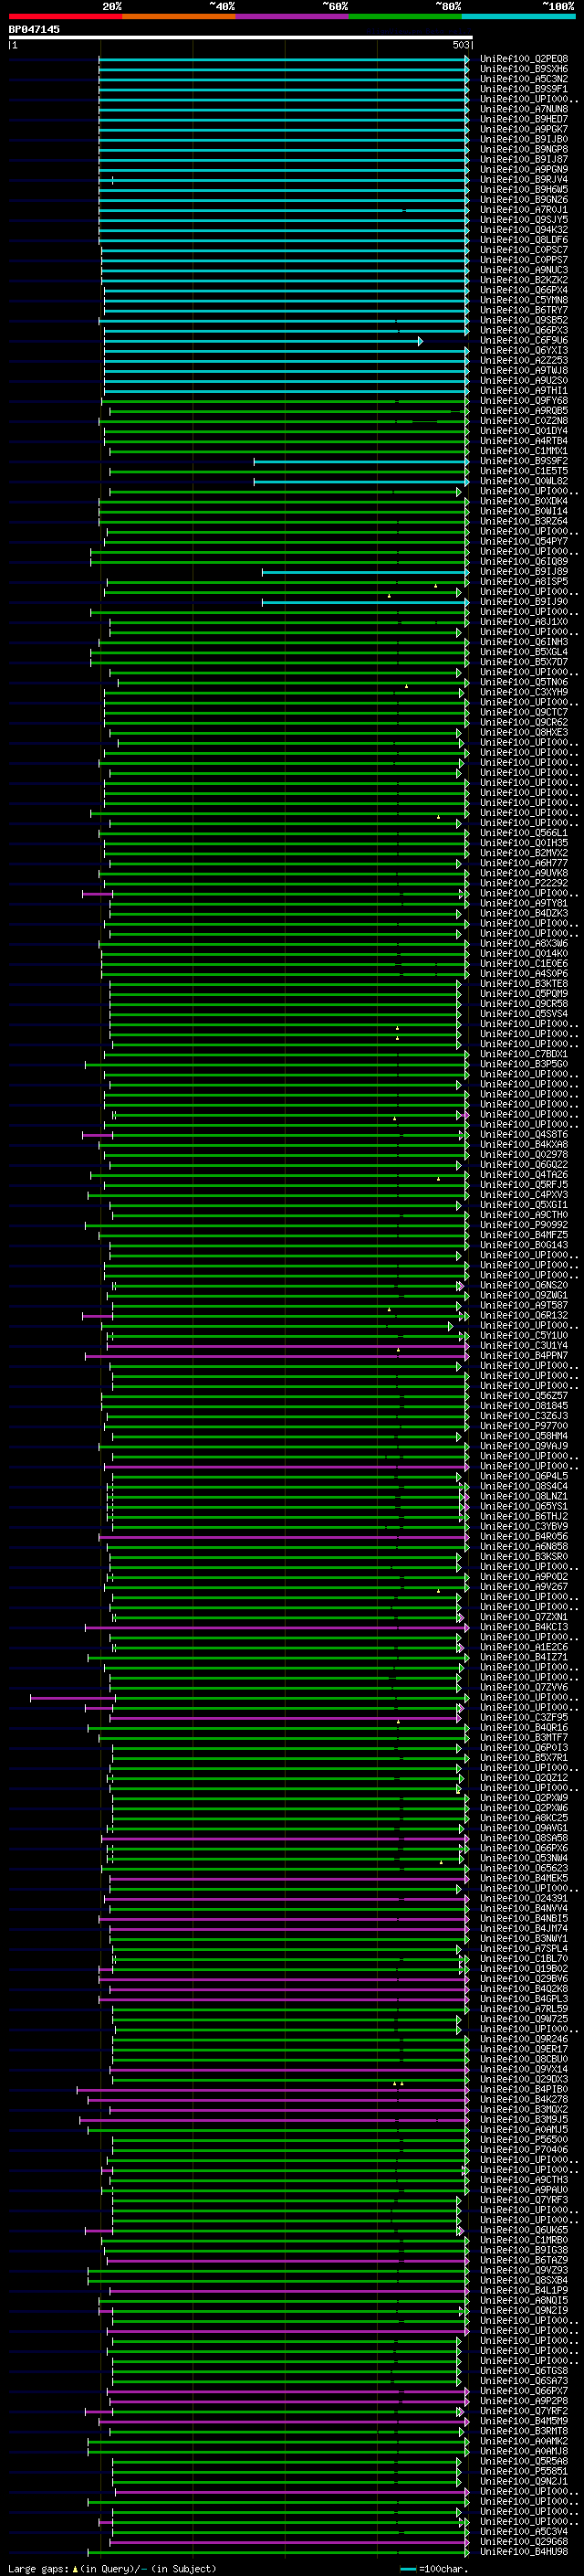584x2576 pixels.
Task: Click hit label UniRef100_Q9SJY5
Action: click(524, 219)
